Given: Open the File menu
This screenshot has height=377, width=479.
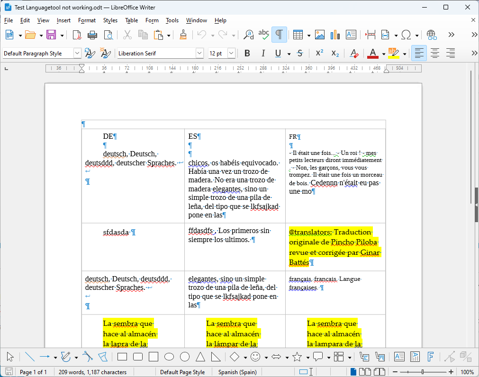Looking at the screenshot, I should [9, 20].
